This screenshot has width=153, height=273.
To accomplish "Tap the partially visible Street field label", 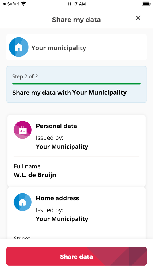I will pos(22,237).
